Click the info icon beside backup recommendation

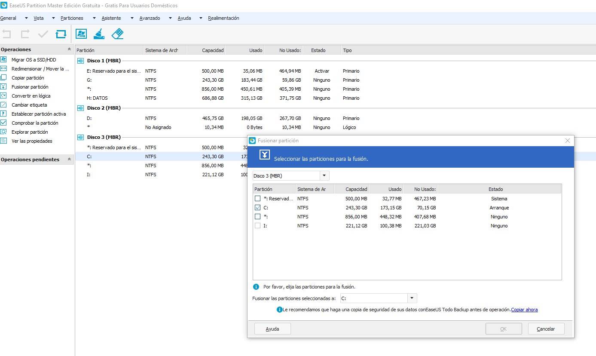coord(279,310)
